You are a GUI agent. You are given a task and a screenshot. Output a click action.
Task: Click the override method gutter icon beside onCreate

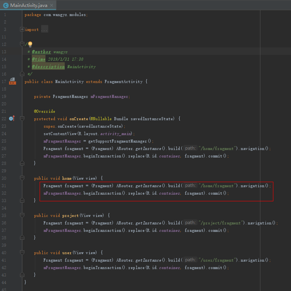(x=12, y=118)
